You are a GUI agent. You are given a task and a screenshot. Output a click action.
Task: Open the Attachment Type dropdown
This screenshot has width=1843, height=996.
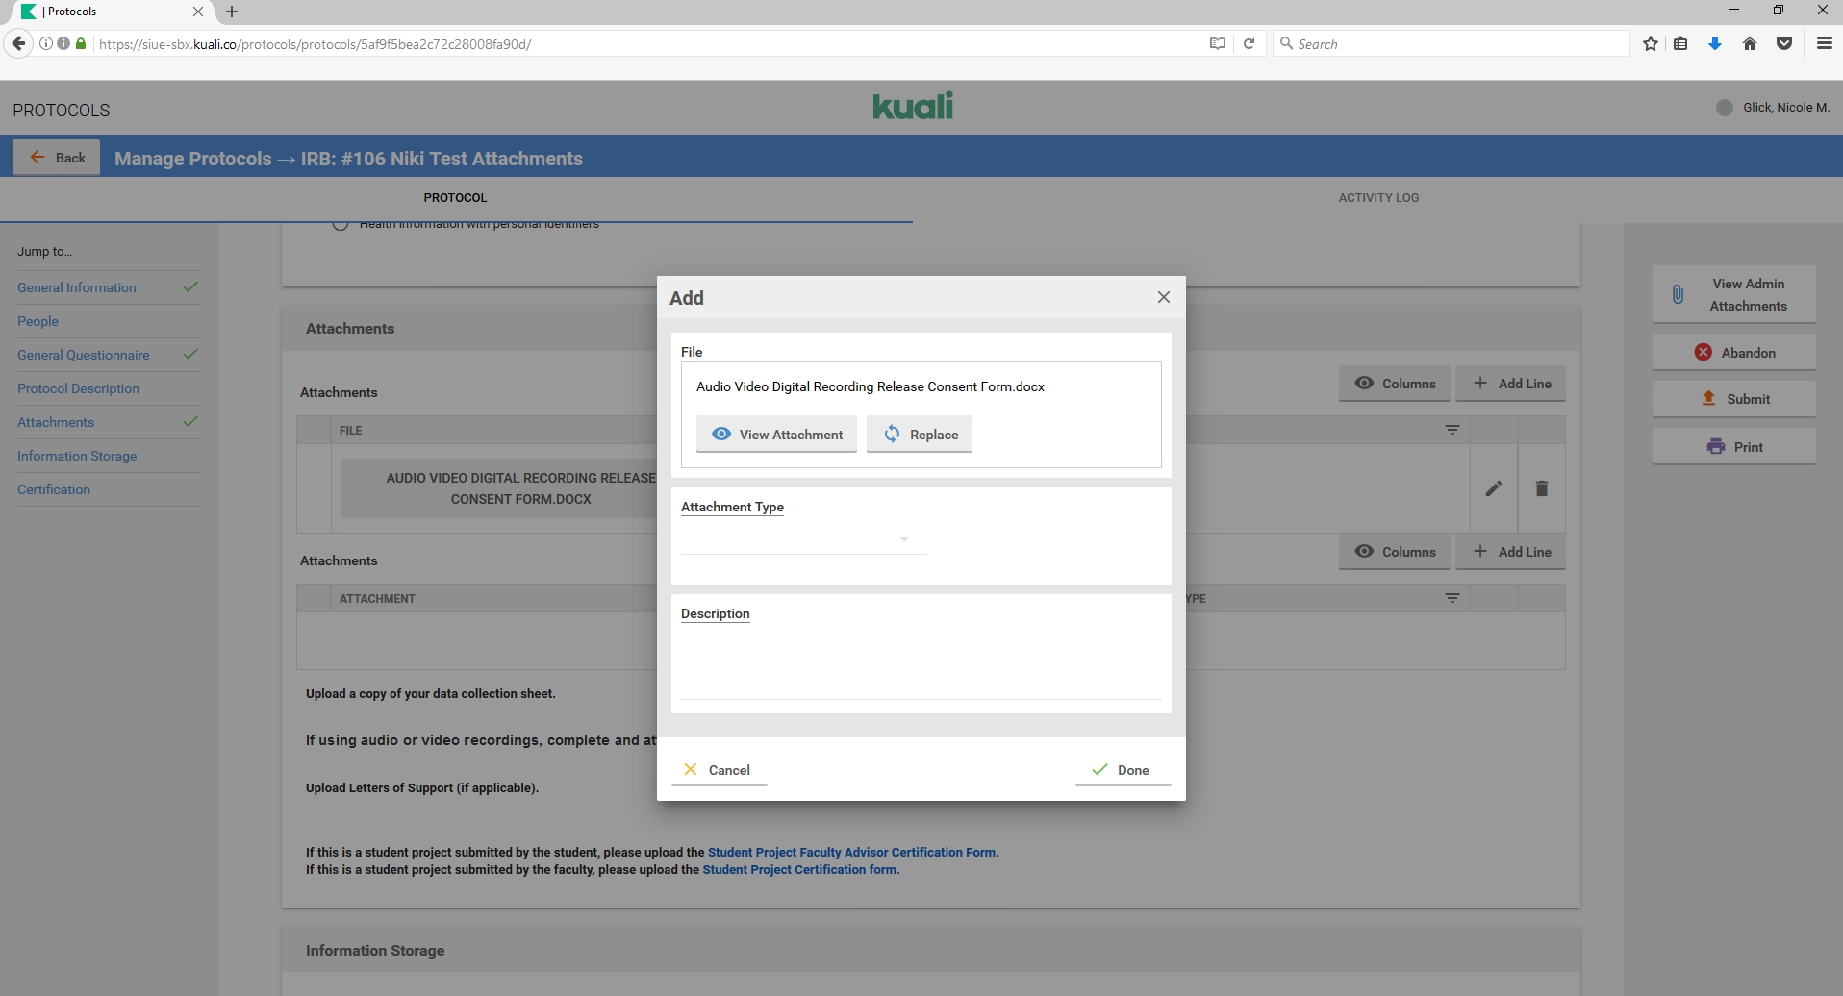[x=802, y=539]
